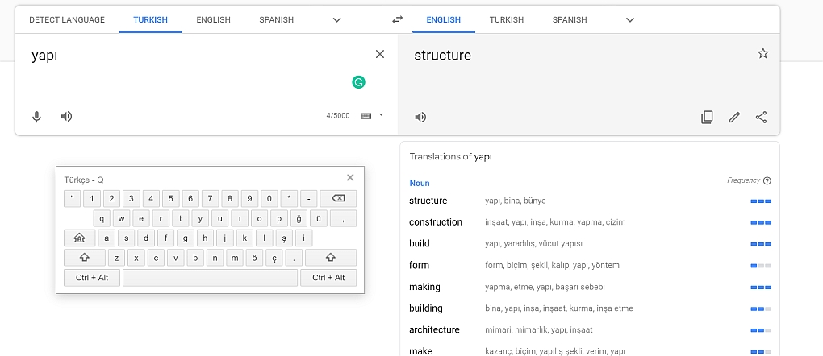Switch target language to Spanish
Viewport: 823px width, 356px height.
[570, 19]
